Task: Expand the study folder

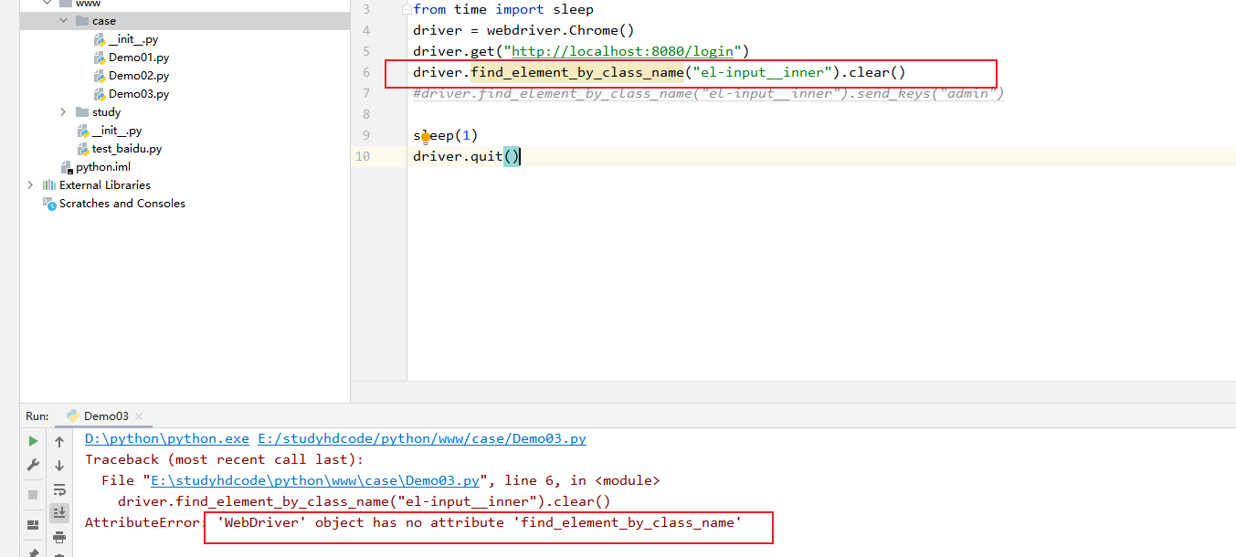Action: tap(62, 111)
